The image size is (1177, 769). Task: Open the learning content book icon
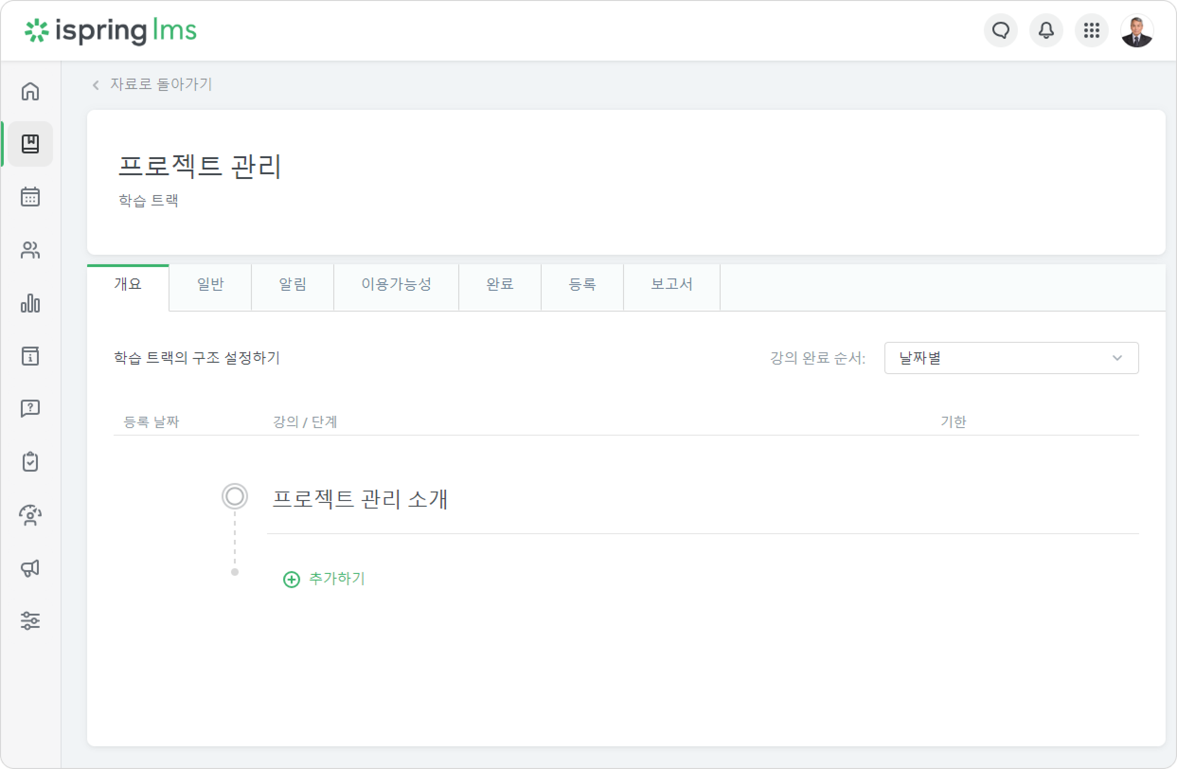[30, 144]
